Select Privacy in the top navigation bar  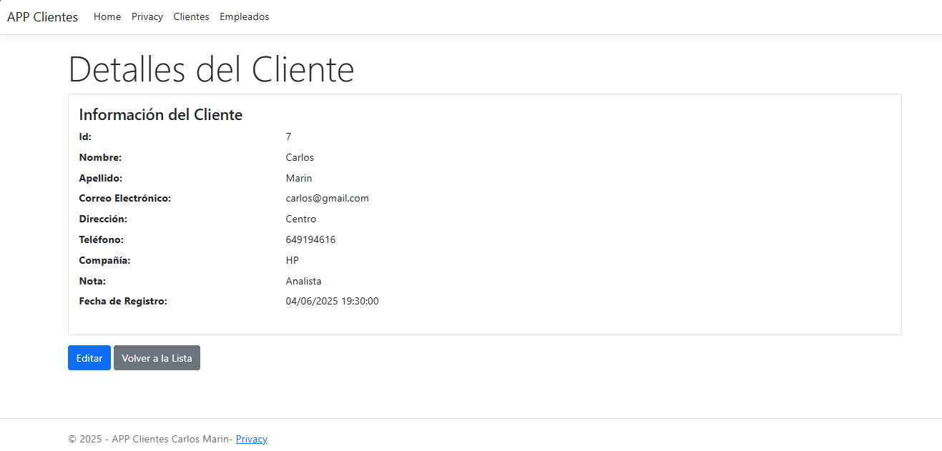(147, 16)
